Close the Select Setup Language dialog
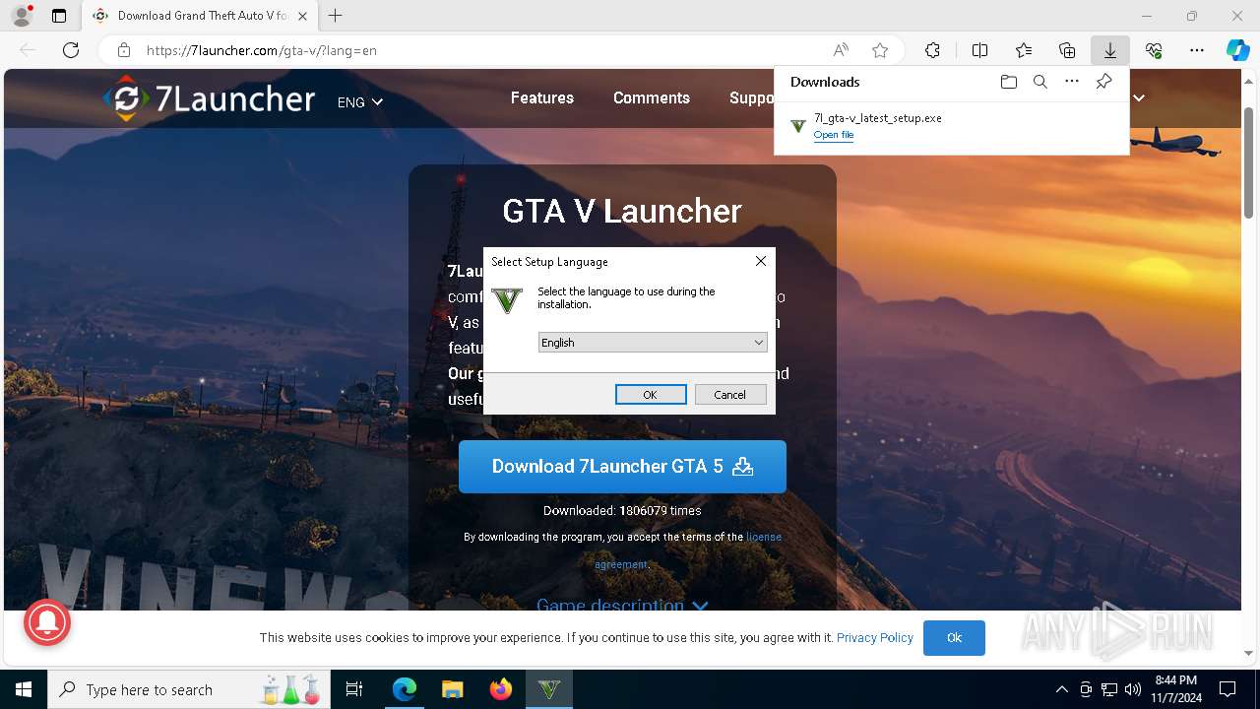The width and height of the screenshot is (1260, 709). [x=760, y=261]
